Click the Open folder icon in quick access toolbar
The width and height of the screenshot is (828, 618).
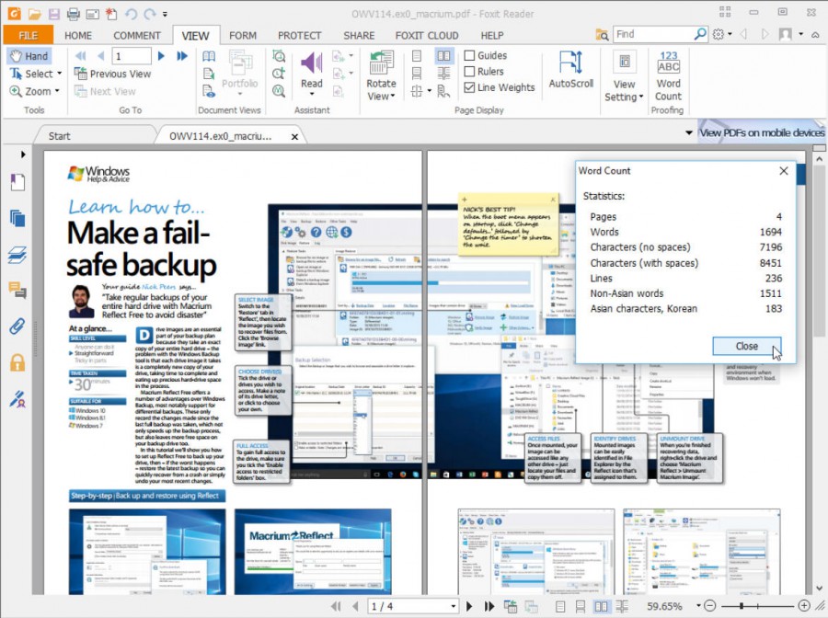tap(34, 14)
